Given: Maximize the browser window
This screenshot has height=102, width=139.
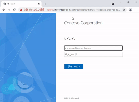Looking at the screenshot, I should click(128, 2).
